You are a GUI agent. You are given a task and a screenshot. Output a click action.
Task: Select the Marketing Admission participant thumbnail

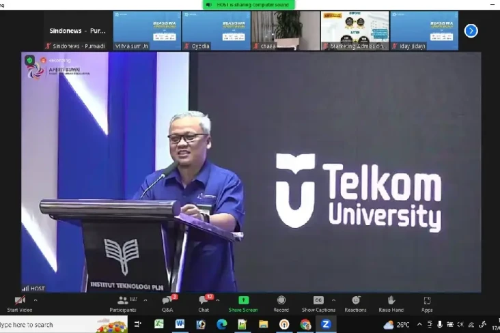point(355,31)
